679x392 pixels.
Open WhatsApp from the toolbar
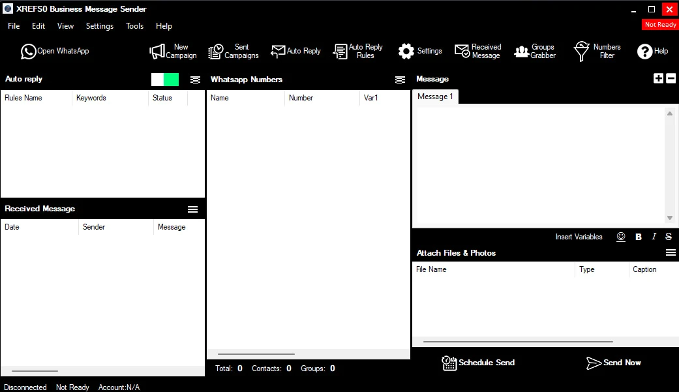(x=55, y=51)
